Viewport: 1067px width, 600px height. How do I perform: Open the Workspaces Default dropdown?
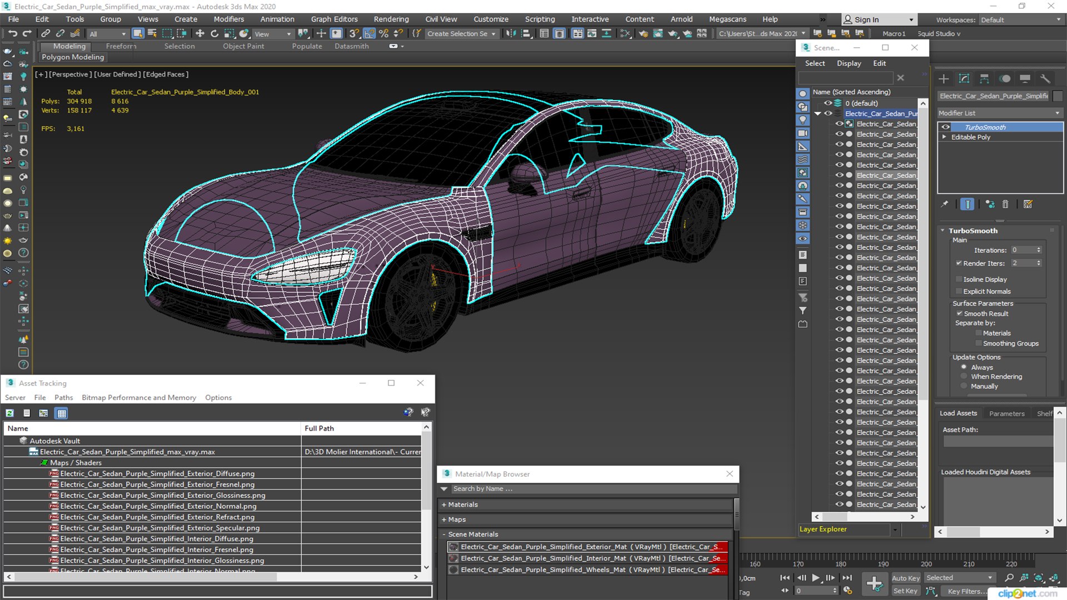tap(1021, 20)
